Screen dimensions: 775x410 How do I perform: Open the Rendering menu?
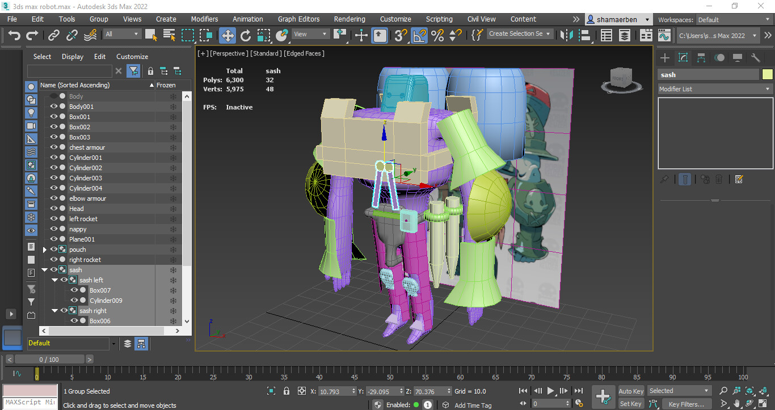point(349,19)
